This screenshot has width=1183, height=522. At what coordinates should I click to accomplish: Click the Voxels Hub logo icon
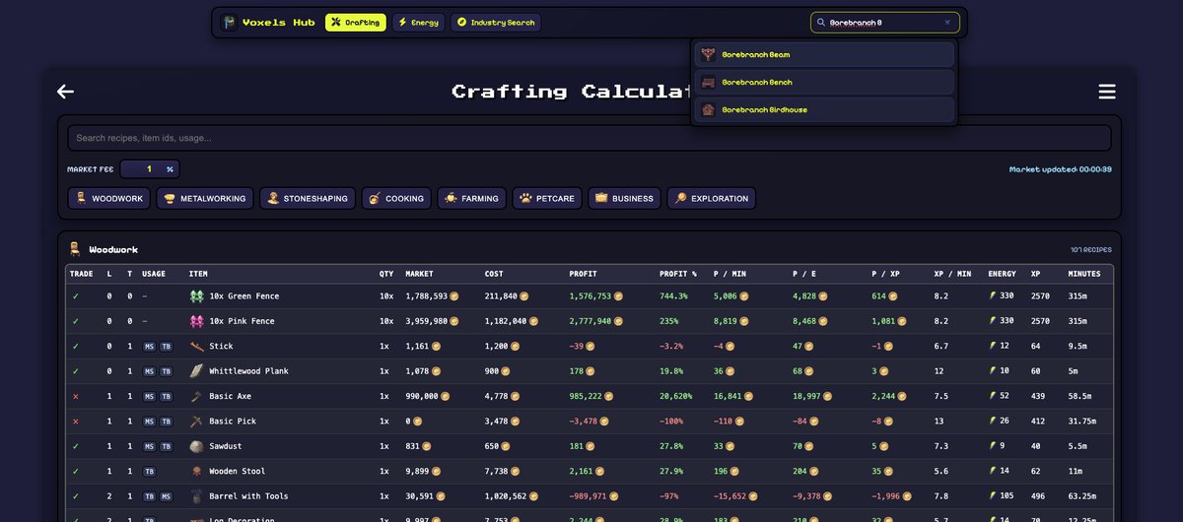(230, 22)
